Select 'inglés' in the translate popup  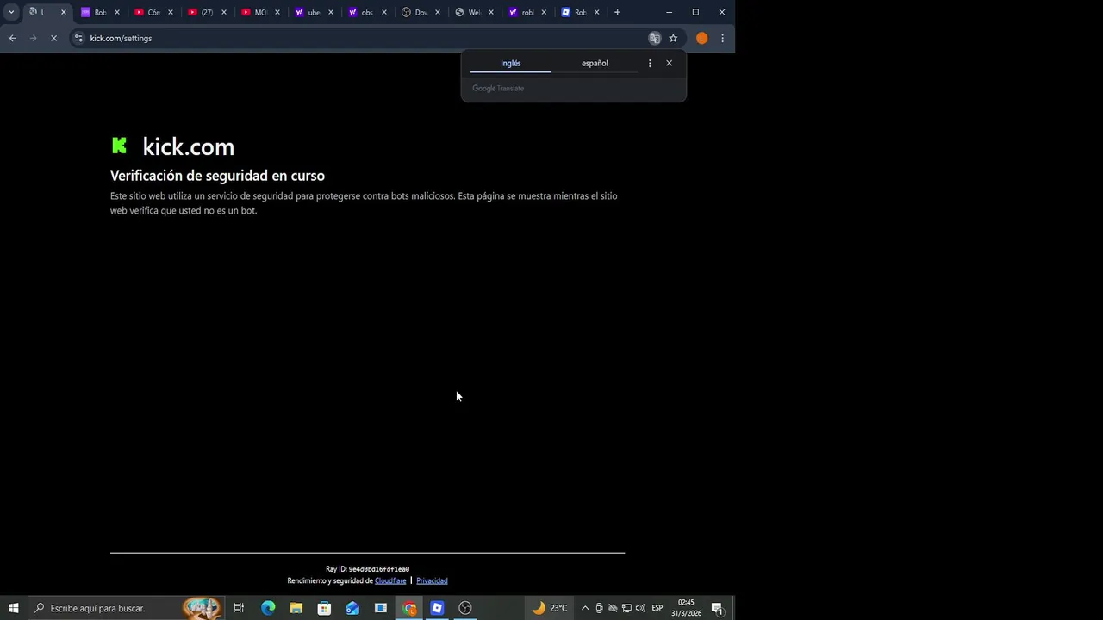[511, 63]
